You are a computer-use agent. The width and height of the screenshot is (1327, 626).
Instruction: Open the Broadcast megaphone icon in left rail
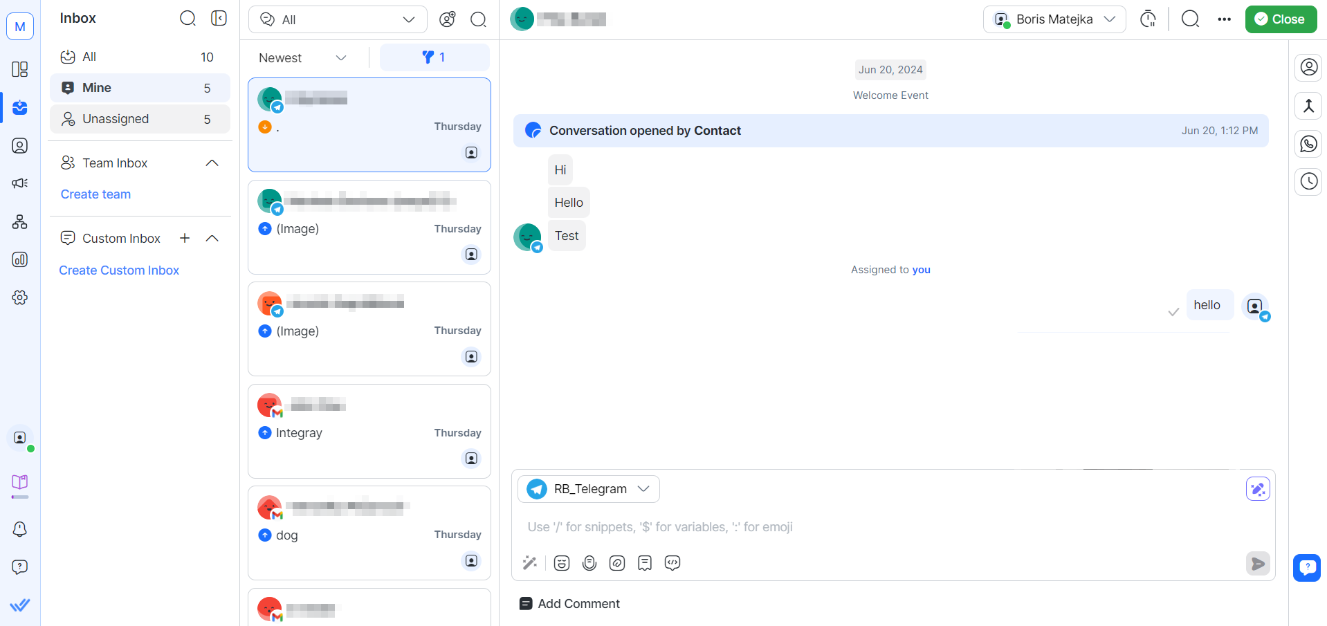(20, 183)
